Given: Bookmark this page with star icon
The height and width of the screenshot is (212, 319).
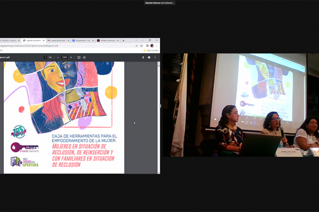Looking at the screenshot, I should pyautogui.click(x=141, y=46).
